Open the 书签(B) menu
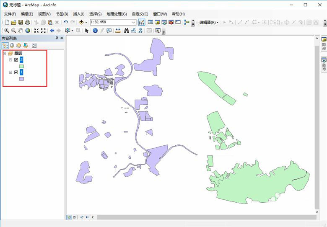Image resolution: width=327 pixels, height=227 pixels. click(62, 14)
